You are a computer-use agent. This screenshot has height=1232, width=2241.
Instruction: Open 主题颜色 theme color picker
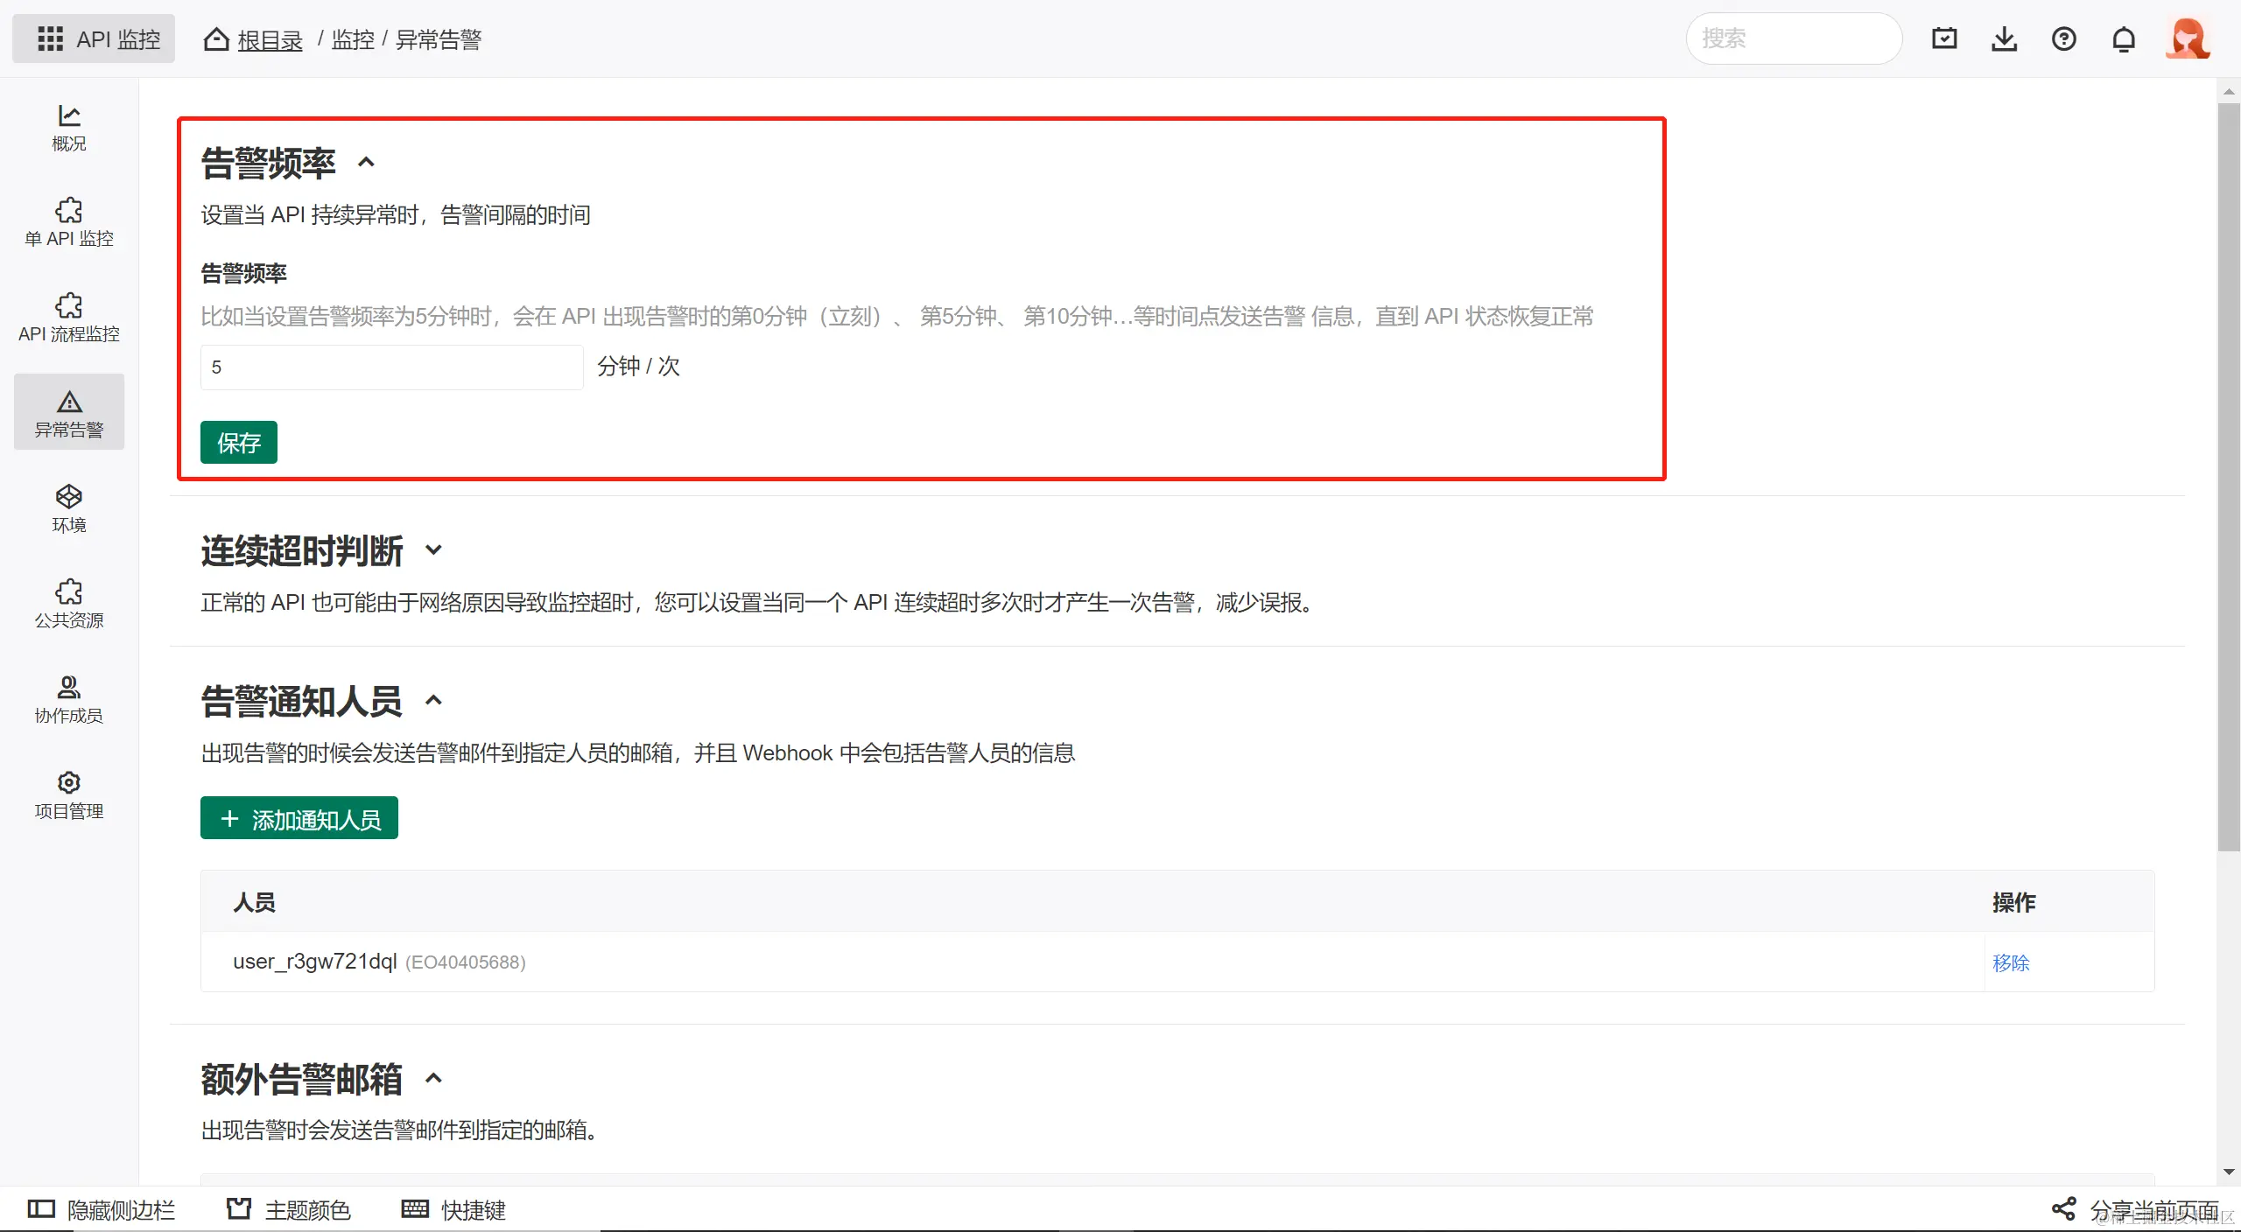click(x=289, y=1209)
